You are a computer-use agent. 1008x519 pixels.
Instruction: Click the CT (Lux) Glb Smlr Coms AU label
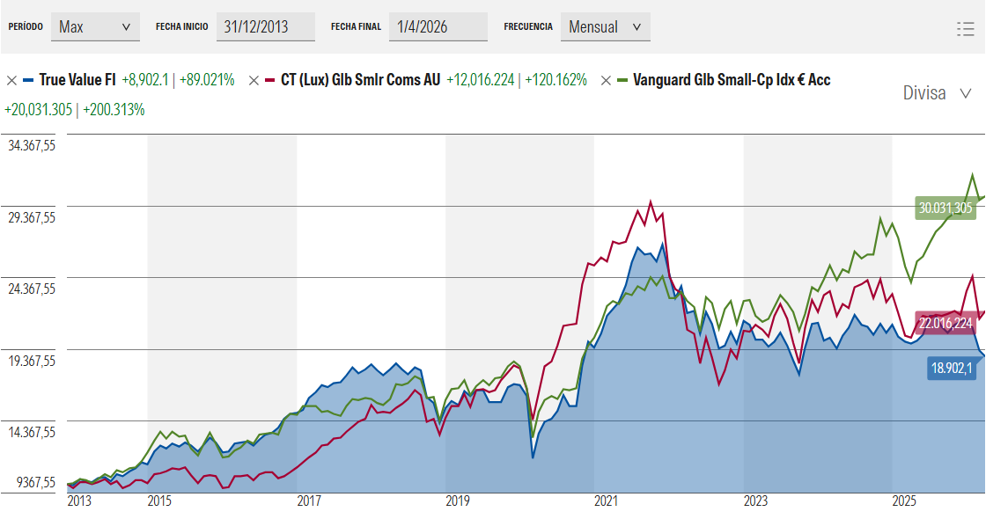(360, 80)
